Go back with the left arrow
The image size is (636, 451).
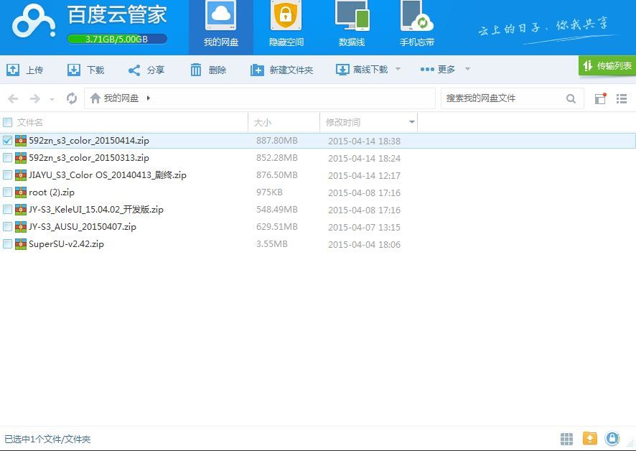click(x=13, y=98)
